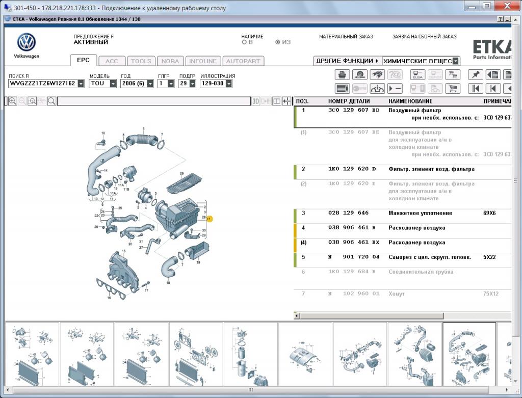
Task: Switch to the TOOLS tab
Action: tap(141, 61)
